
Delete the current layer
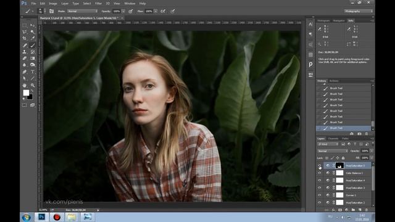[x=367, y=210]
